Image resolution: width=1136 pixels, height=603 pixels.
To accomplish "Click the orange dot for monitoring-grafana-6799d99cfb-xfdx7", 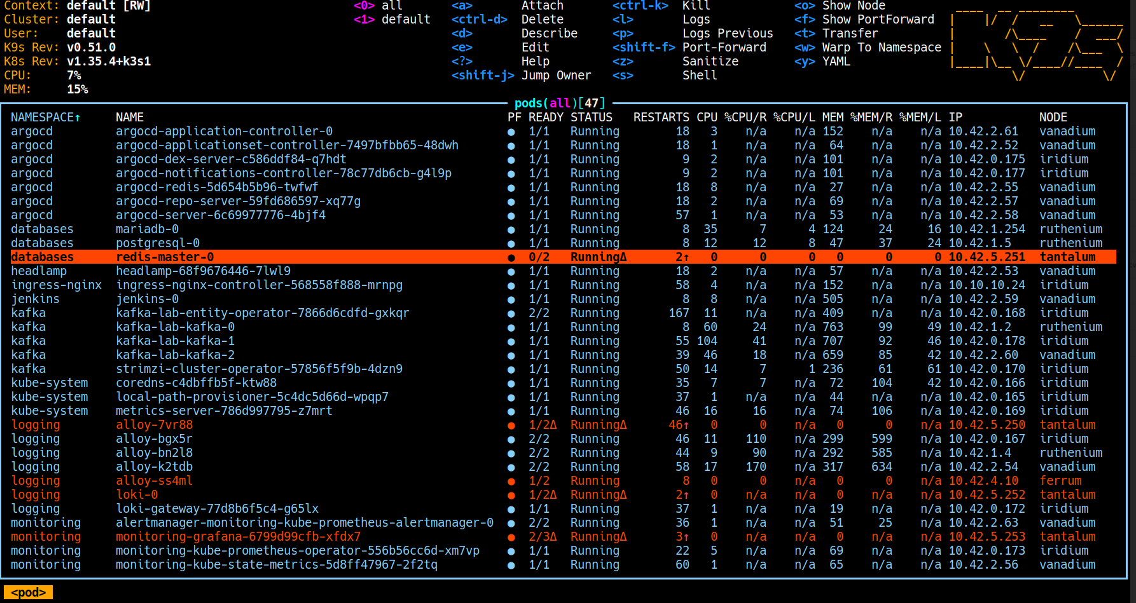I will click(x=511, y=537).
